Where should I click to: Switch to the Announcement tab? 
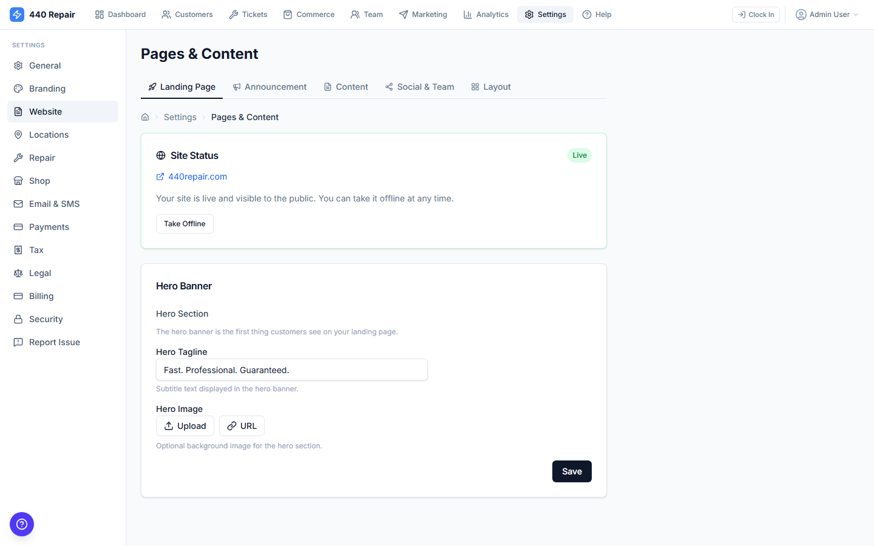coord(270,87)
